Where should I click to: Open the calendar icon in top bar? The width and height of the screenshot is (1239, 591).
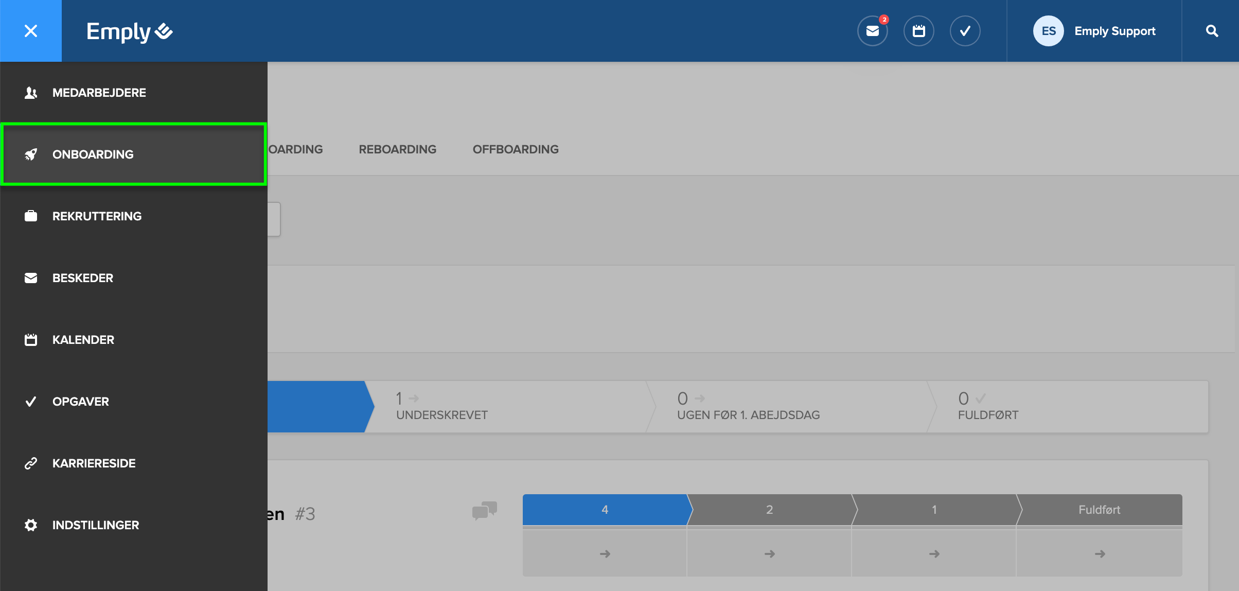(x=918, y=31)
